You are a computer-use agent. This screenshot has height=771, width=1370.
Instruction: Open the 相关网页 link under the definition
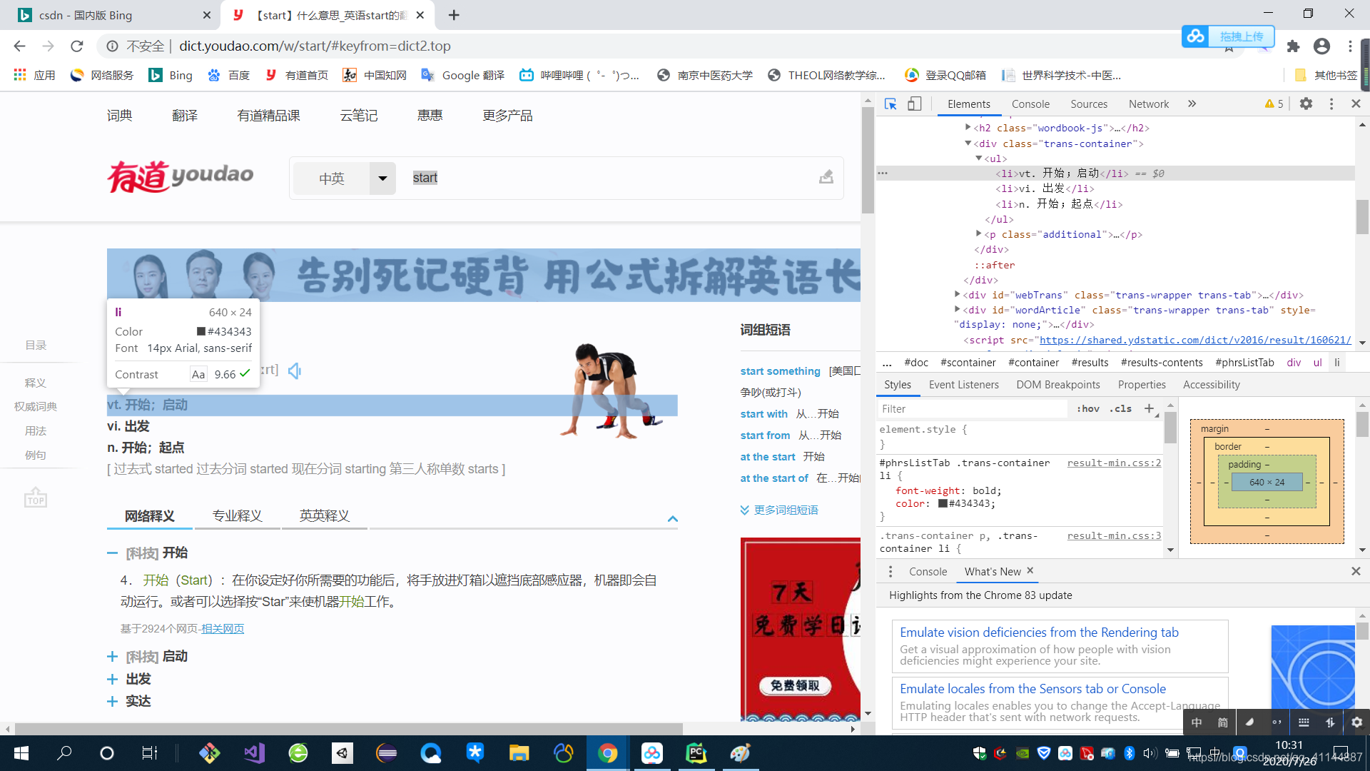point(222,628)
